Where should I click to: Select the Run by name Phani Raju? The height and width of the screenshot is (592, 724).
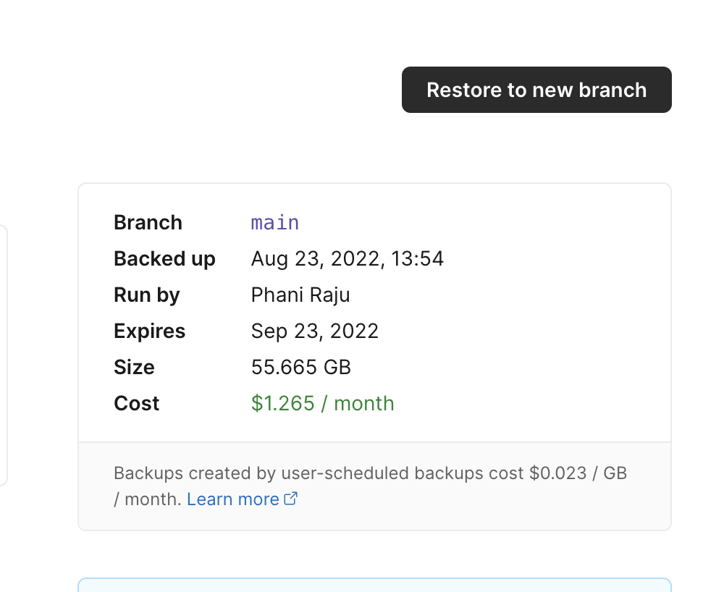(x=300, y=295)
